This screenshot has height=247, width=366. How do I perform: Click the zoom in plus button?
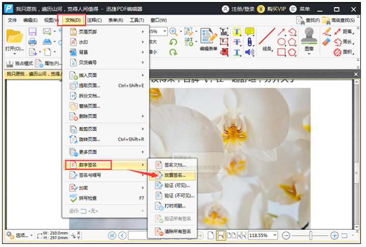pos(334,236)
